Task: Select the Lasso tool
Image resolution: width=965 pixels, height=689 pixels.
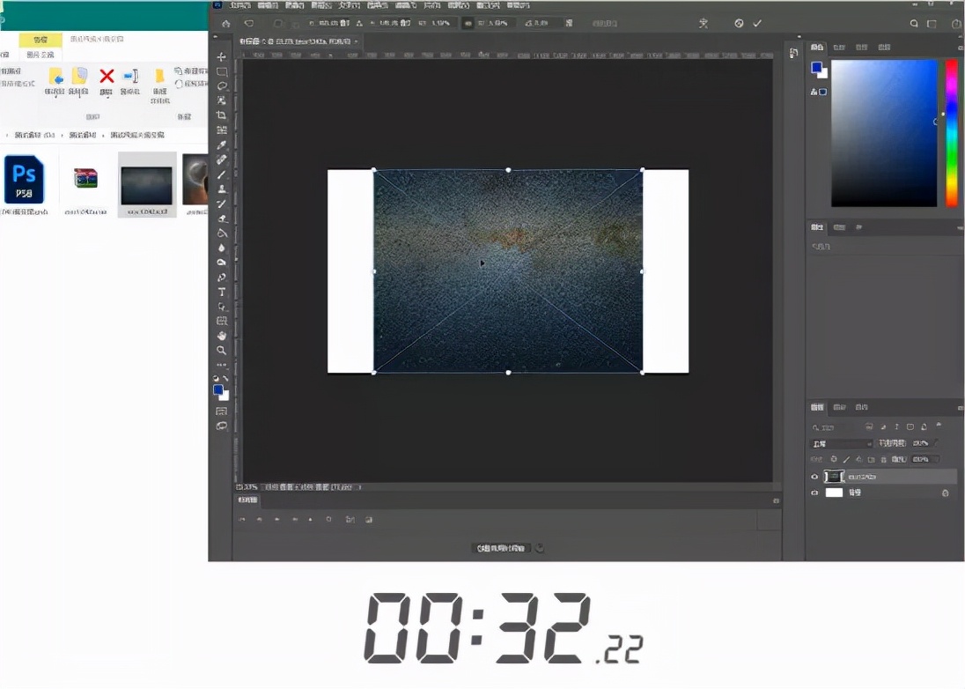Action: pyautogui.click(x=222, y=86)
